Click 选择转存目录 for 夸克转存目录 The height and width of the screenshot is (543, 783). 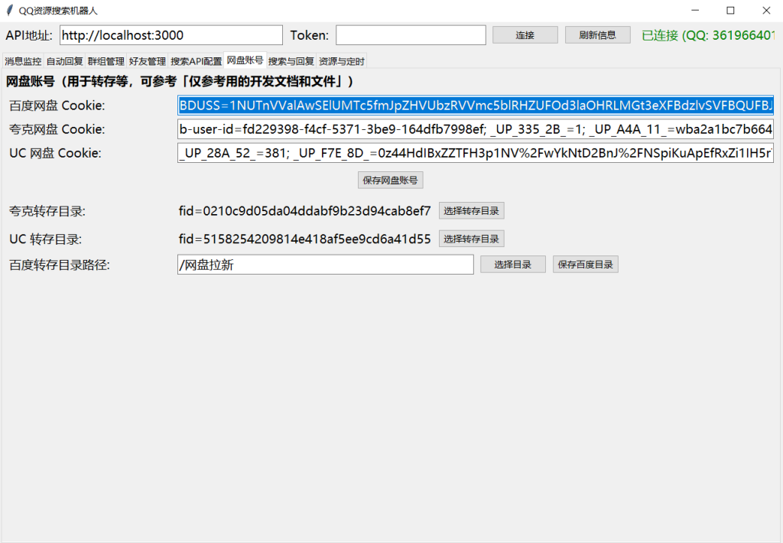point(471,211)
